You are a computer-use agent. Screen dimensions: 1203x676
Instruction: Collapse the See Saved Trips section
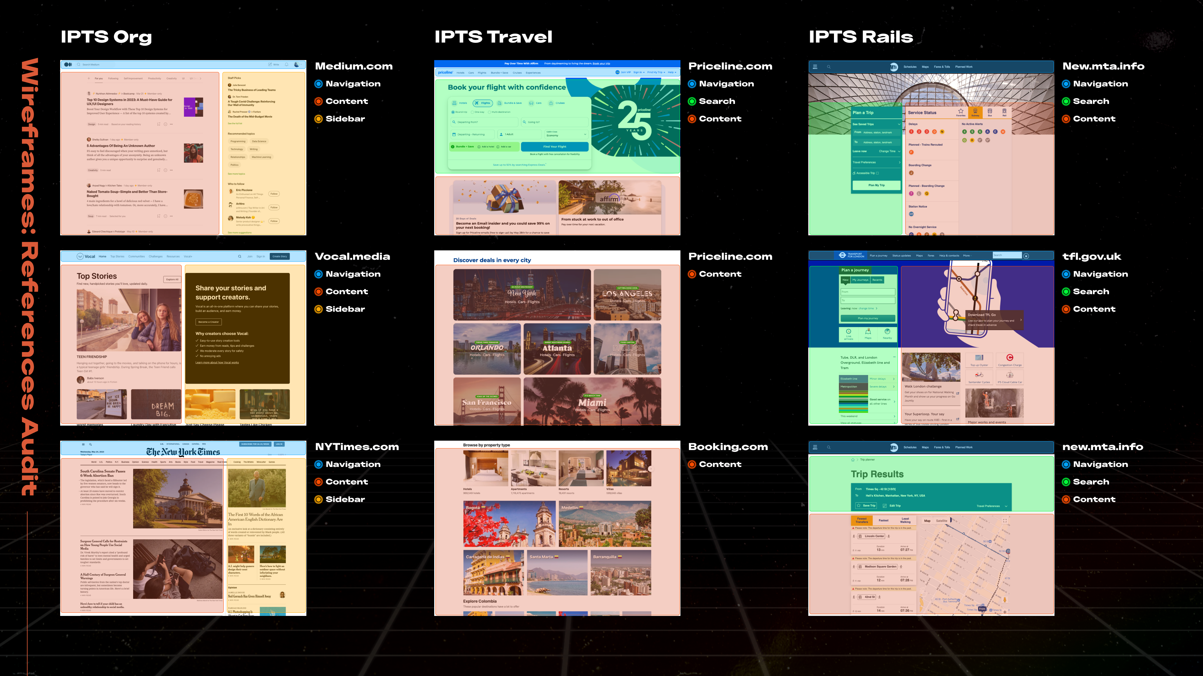point(899,125)
